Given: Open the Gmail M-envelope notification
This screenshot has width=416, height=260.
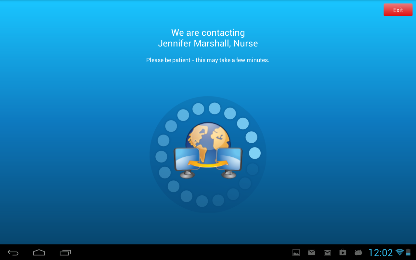Looking at the screenshot, I should (x=327, y=253).
